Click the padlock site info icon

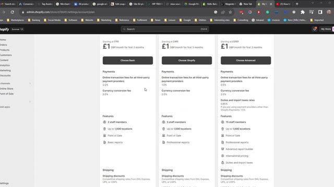coord(23,12)
